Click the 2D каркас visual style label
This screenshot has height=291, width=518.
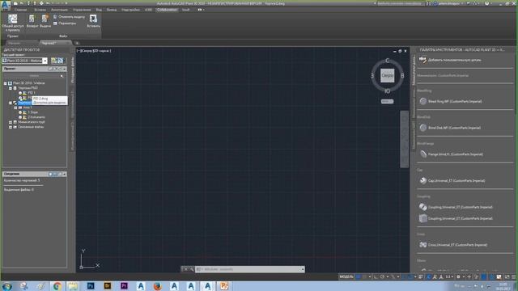click(102, 51)
